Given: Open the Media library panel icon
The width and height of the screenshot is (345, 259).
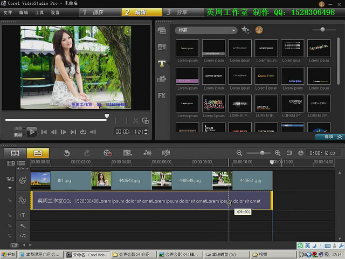Looking at the screenshot, I should pyautogui.click(x=162, y=30).
